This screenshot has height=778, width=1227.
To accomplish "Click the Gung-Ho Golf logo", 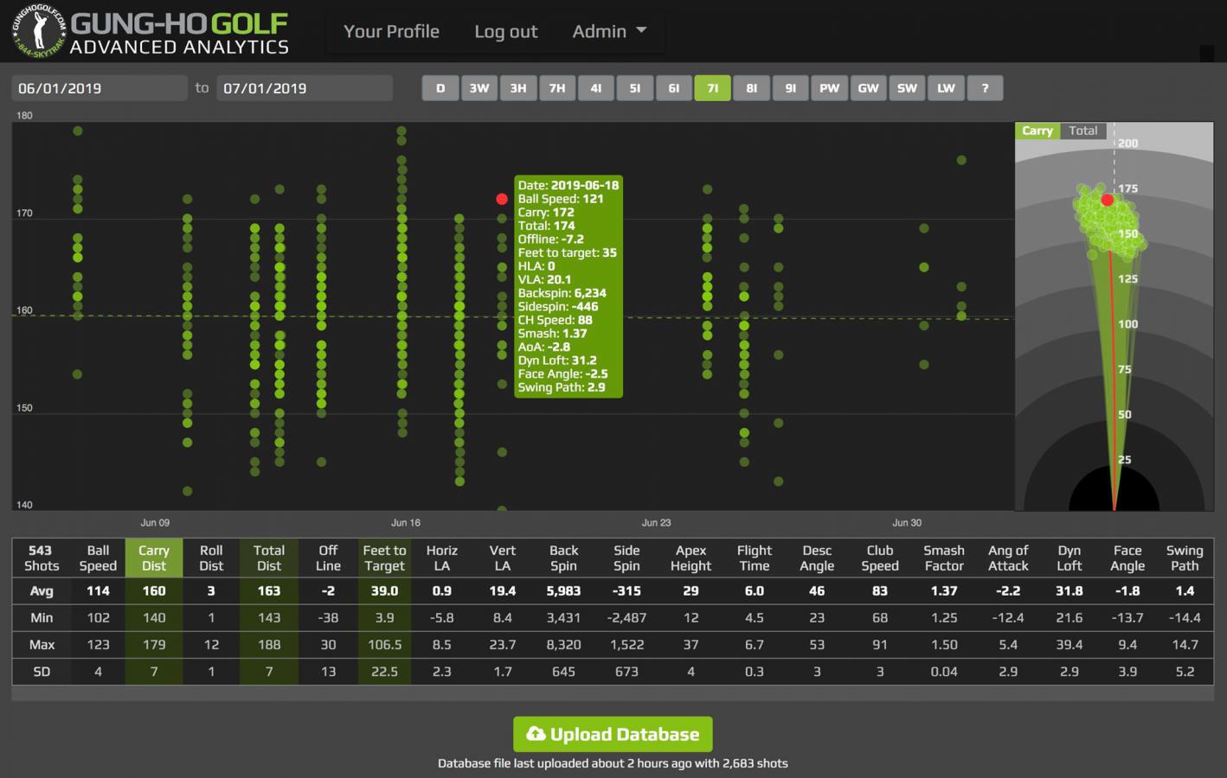I will [x=151, y=31].
